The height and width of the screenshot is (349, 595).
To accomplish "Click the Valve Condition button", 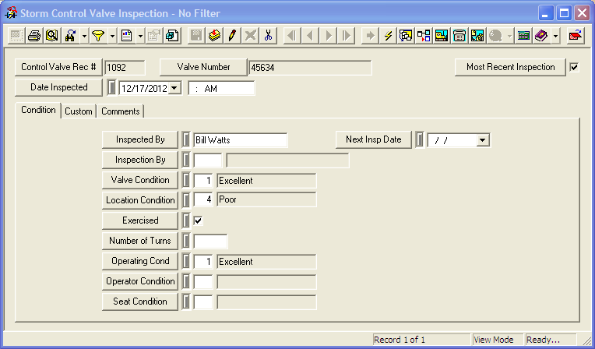I will [x=140, y=180].
